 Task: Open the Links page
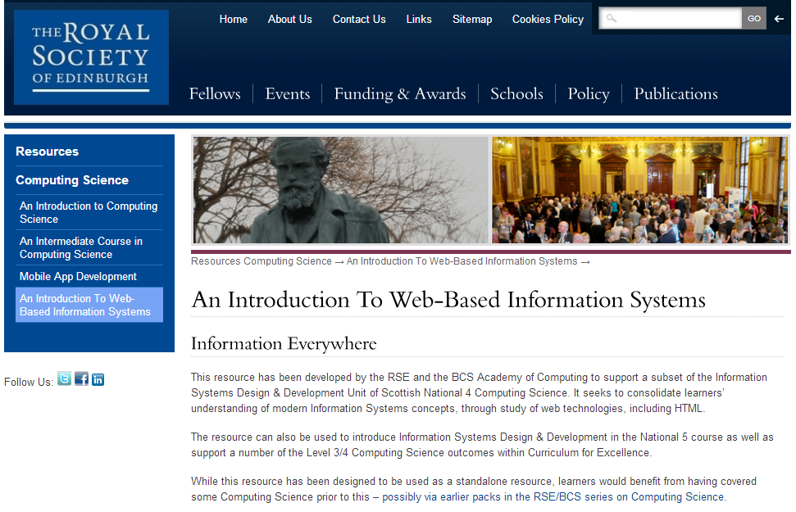click(419, 20)
